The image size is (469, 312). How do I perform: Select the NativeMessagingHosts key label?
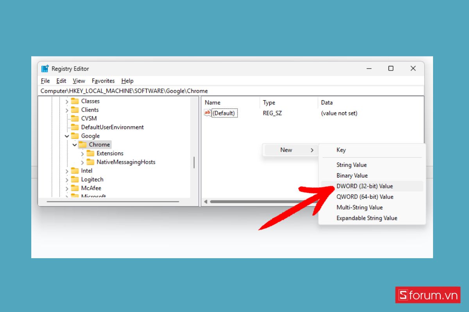click(126, 162)
